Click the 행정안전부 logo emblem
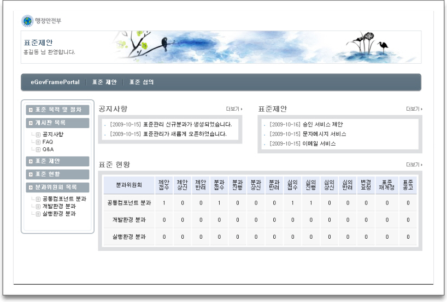The image size is (447, 302). (x=27, y=21)
